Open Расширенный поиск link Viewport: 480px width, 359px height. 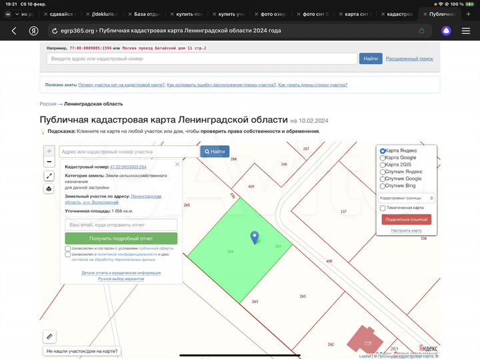click(409, 59)
